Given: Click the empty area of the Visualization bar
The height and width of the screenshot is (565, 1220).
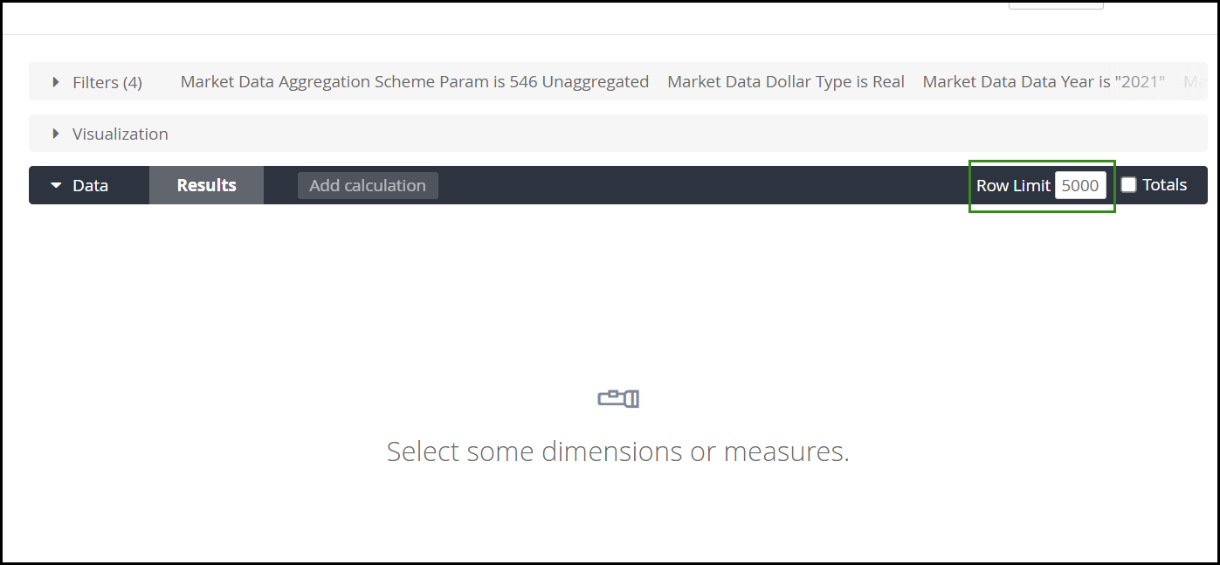Looking at the screenshot, I should click(x=664, y=134).
